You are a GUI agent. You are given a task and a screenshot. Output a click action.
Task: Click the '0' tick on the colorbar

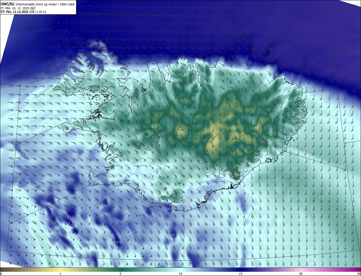pyautogui.click(x=1, y=274)
